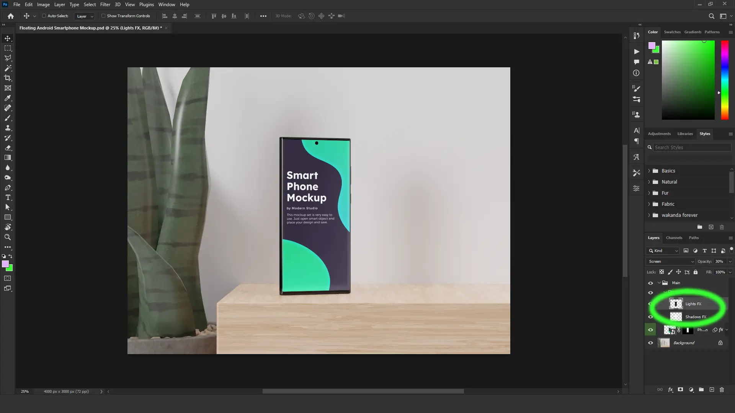Create new adjustment layer icon
Screen dimensions: 735x413
tap(691, 390)
